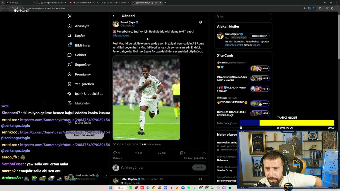Viewport: 340px width, 191px height.
Task: Click the zoom magnifier icon in address bar
Action: 305,8
